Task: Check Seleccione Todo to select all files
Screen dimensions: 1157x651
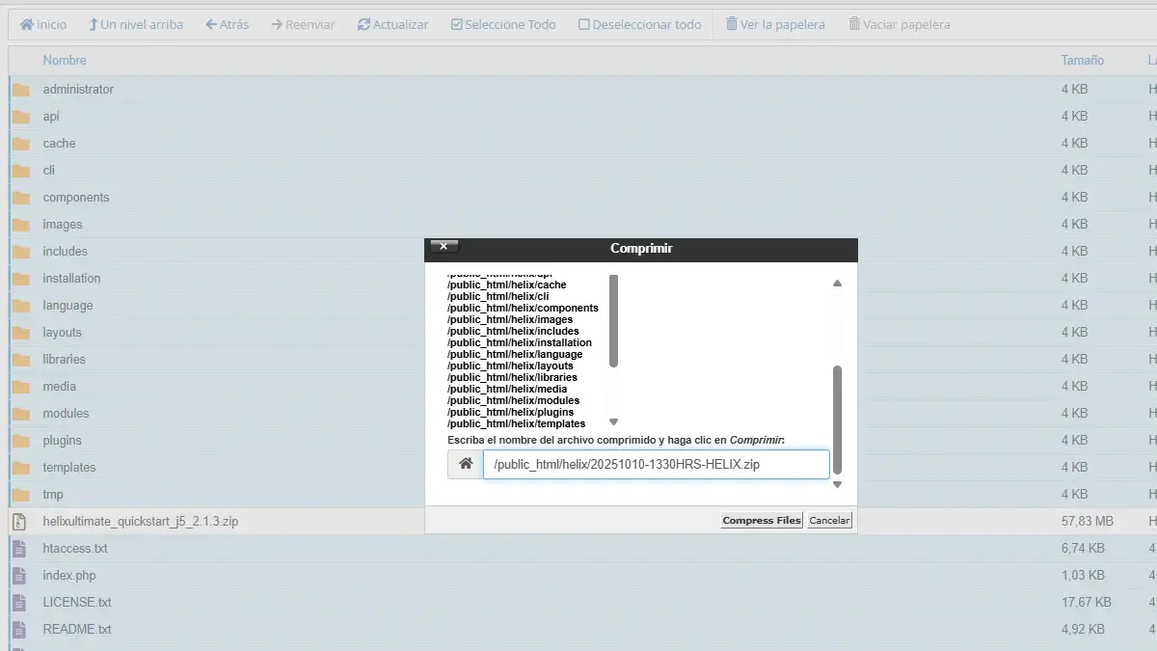Action: coord(456,24)
